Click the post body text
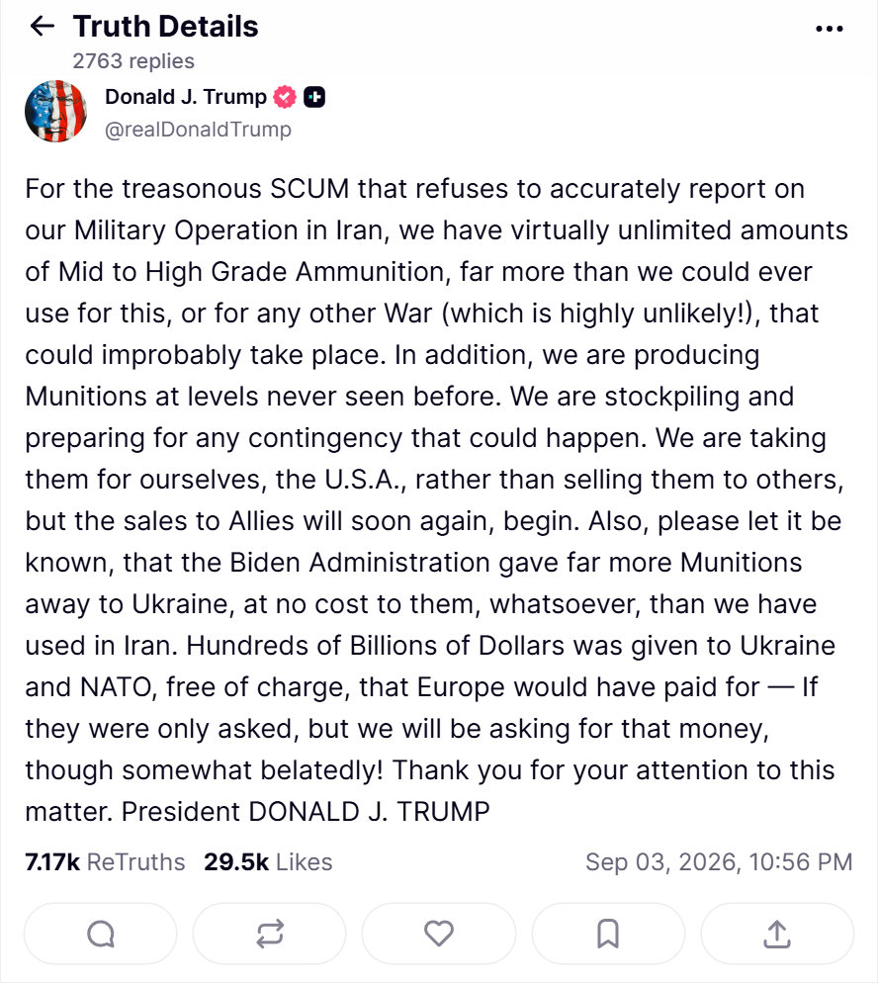Viewport: 878px width, 985px height. (436, 500)
